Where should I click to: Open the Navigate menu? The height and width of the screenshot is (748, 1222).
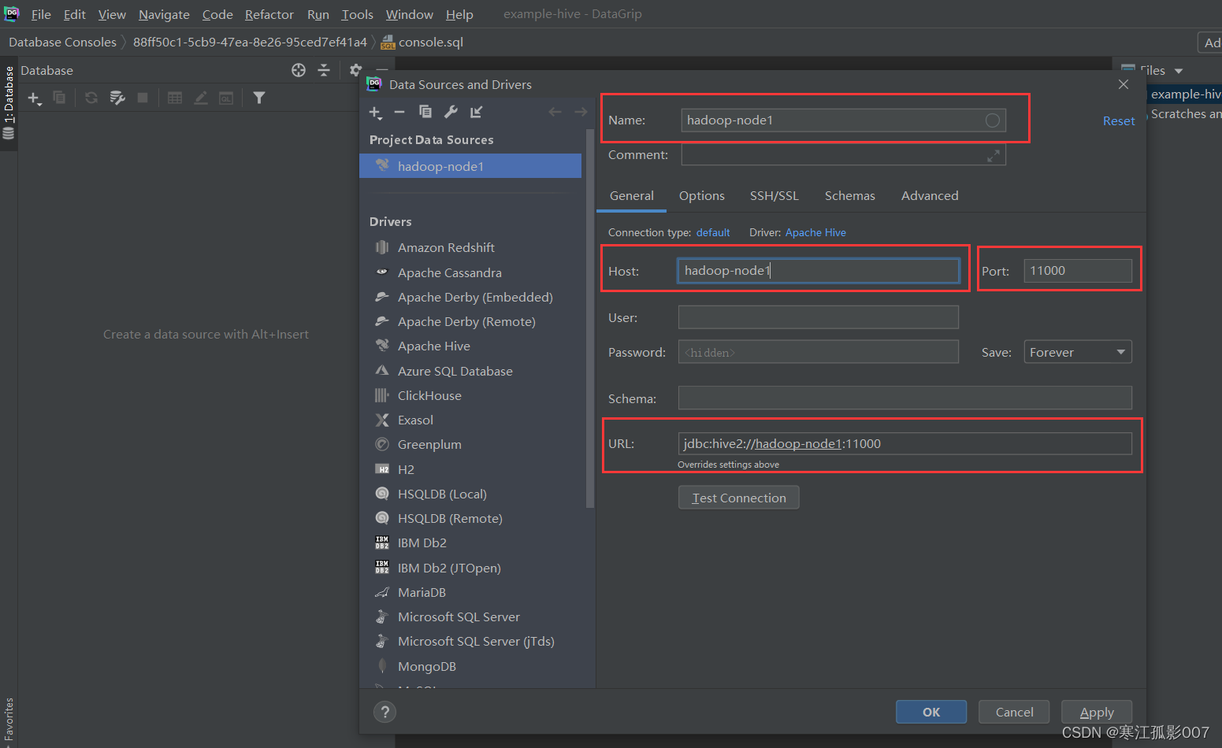point(164,14)
